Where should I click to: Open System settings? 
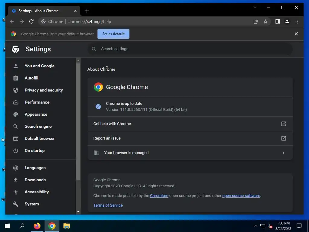(31, 204)
